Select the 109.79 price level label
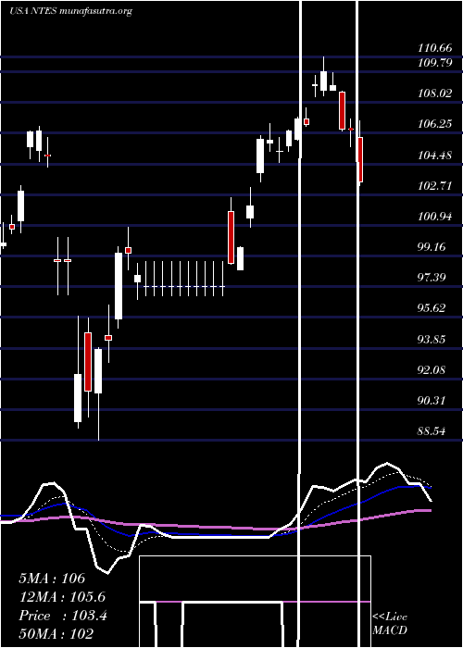This screenshot has width=463, height=648. click(435, 62)
